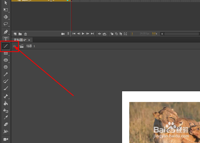Select the Camera tool in the tools panel
The width and height of the screenshot is (200, 143).
(6, 139)
